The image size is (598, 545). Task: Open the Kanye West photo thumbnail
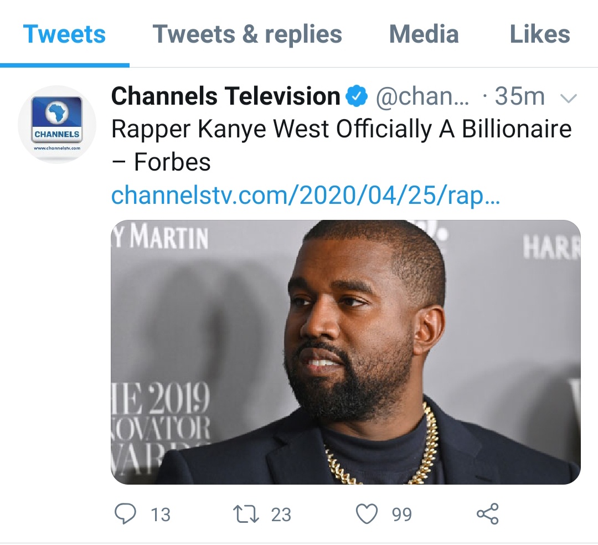[x=346, y=352]
